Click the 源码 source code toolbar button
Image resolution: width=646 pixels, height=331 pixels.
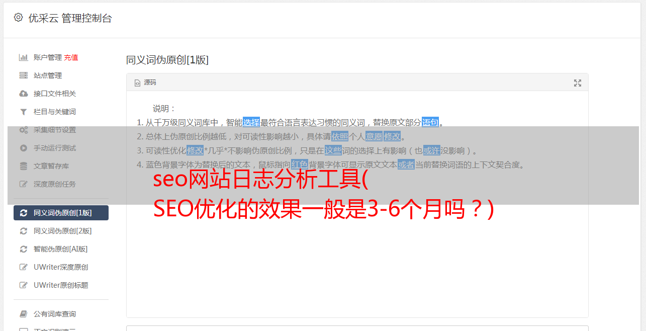point(145,82)
